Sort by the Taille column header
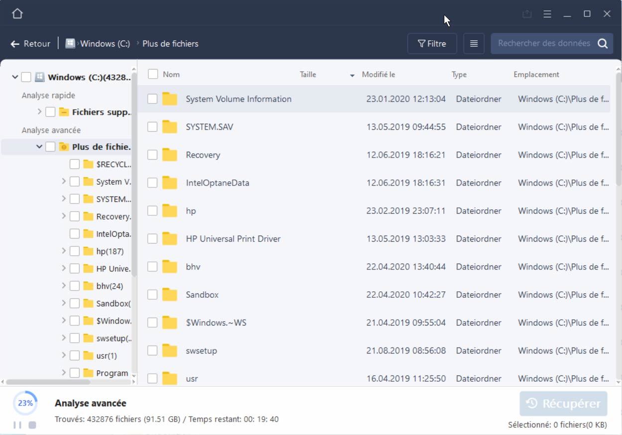 tap(308, 75)
